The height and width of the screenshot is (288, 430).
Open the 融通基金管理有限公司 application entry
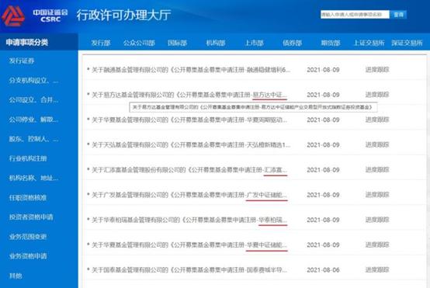[x=191, y=70]
